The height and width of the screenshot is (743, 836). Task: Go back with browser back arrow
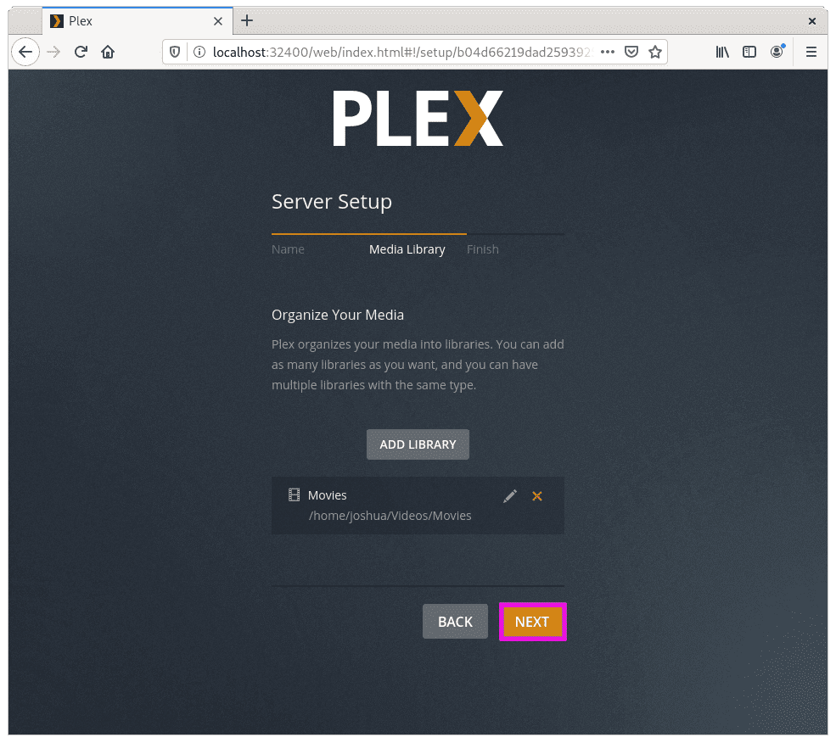pos(25,52)
